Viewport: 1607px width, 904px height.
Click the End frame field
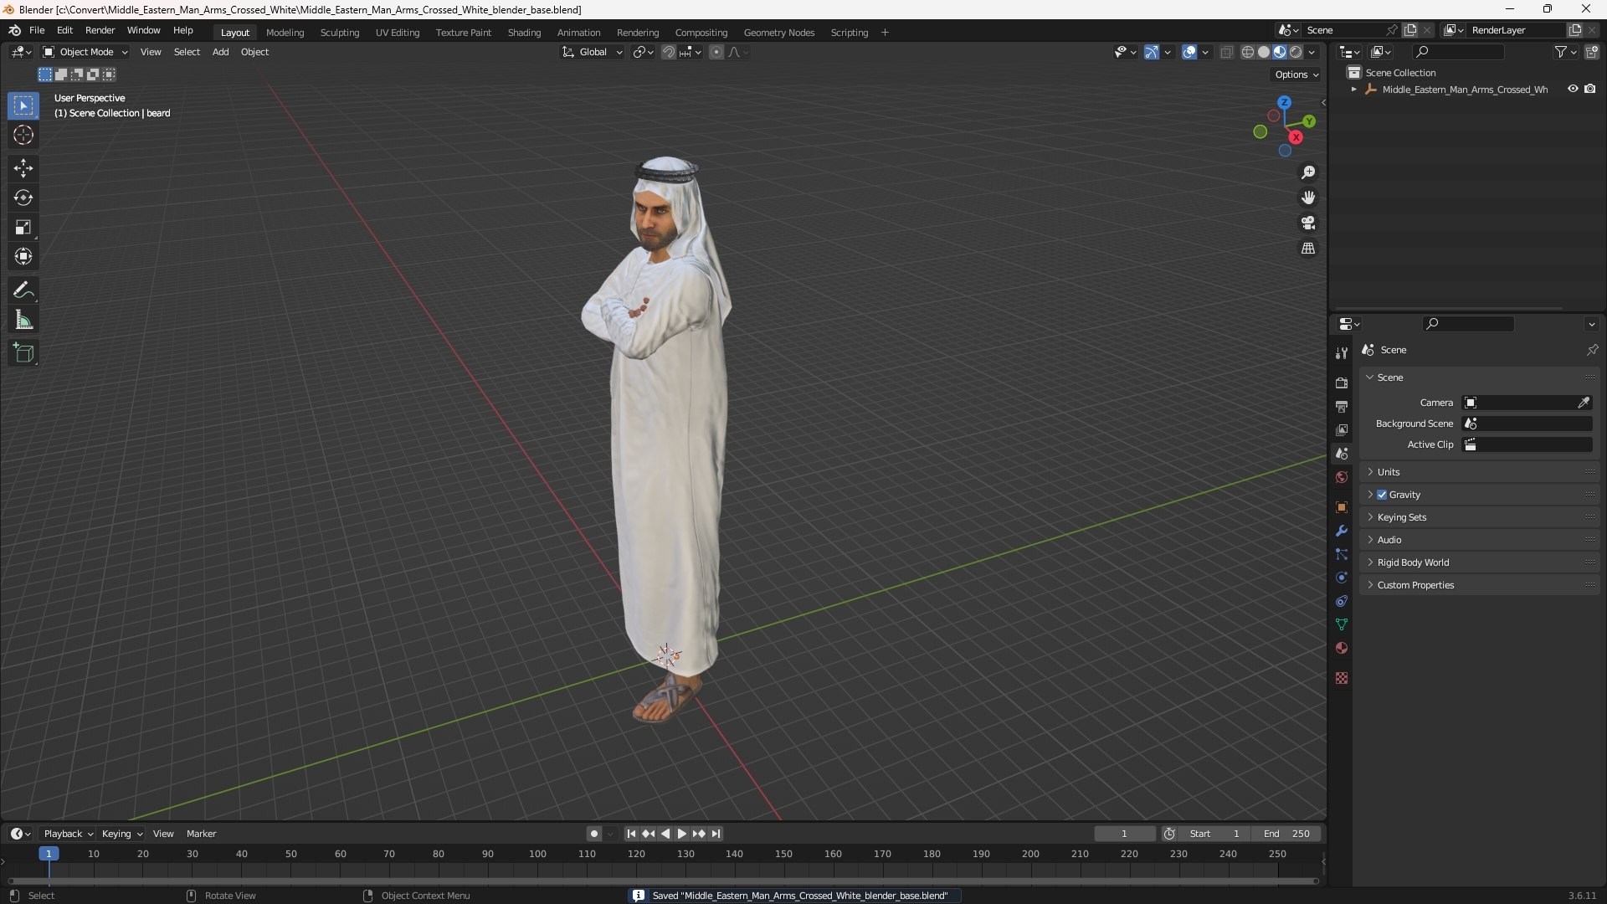click(1286, 834)
